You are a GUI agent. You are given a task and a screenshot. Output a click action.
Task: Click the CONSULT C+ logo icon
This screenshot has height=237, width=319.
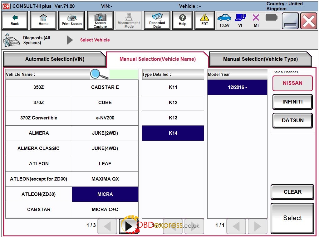(6, 6)
